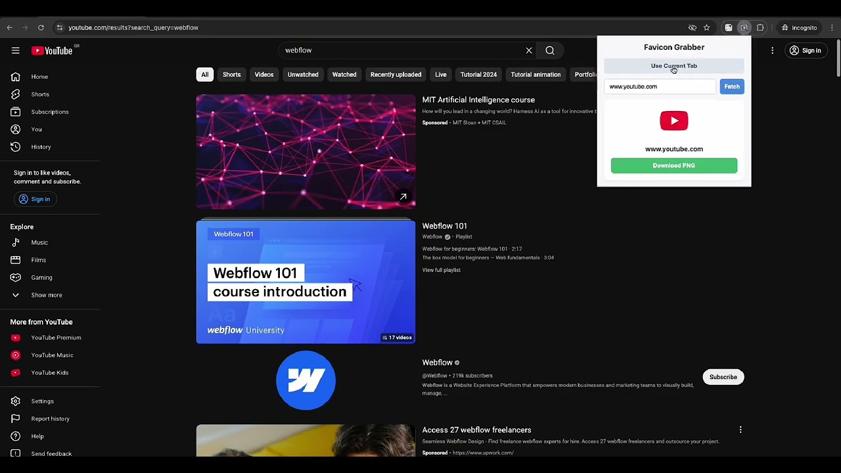Select the Tutorial animation filter chip

(535, 74)
